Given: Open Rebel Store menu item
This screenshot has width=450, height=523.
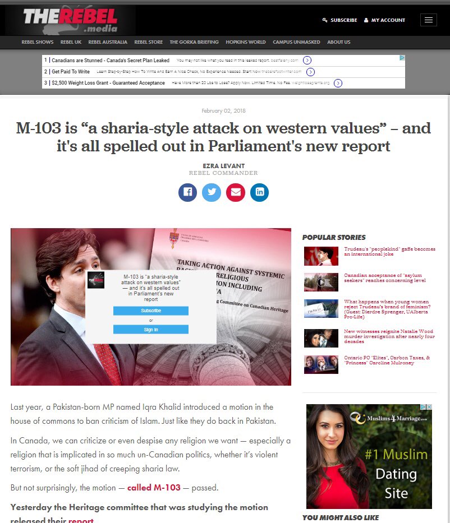Looking at the screenshot, I should point(148,42).
